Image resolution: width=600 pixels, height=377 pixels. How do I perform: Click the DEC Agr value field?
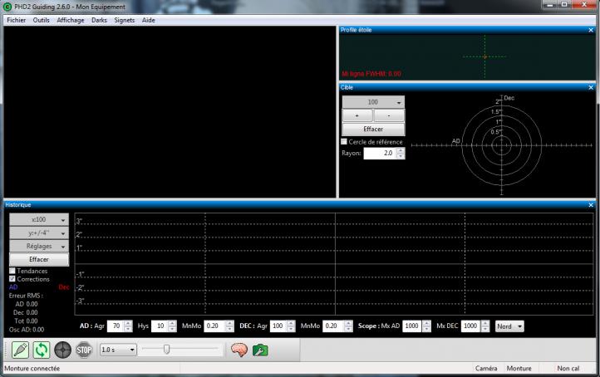278,326
